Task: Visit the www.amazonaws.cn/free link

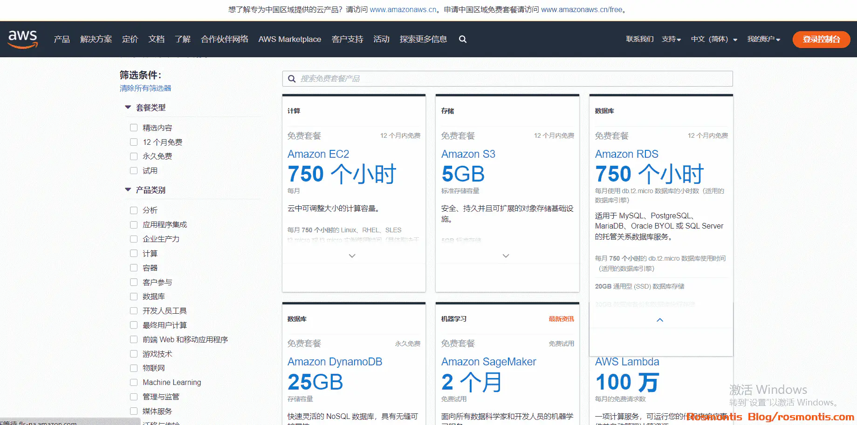Action: 582,9
